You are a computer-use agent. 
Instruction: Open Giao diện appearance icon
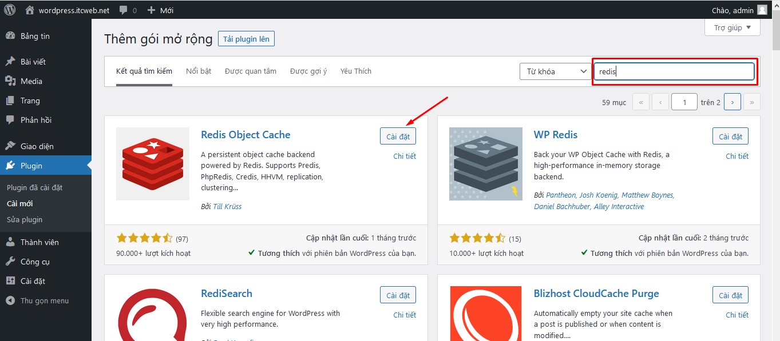[11, 146]
